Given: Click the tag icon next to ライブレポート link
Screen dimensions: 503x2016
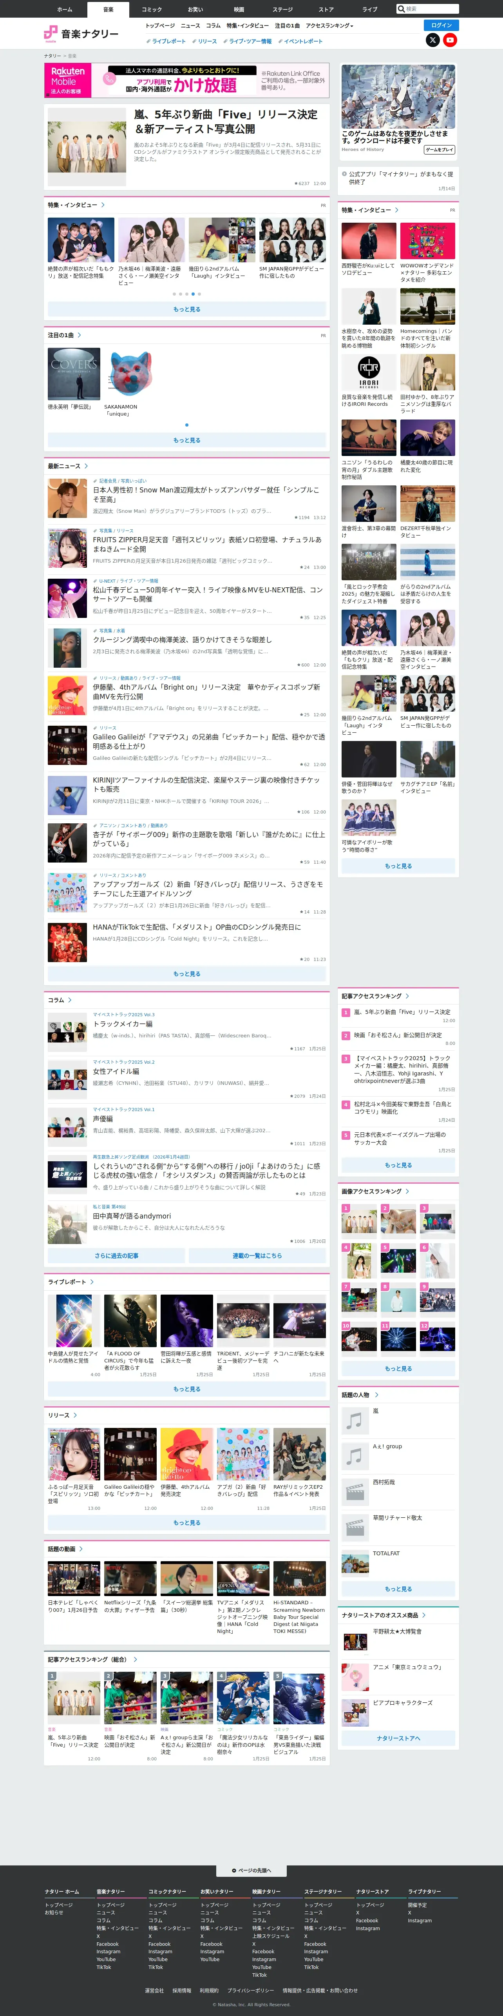Looking at the screenshot, I should coord(148,42).
